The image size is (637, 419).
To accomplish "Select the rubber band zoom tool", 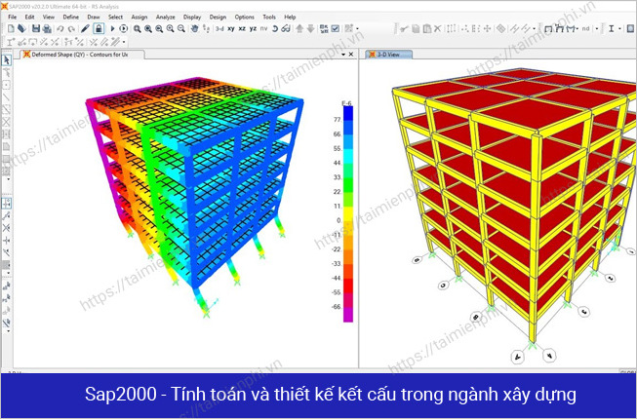I will coord(138,28).
